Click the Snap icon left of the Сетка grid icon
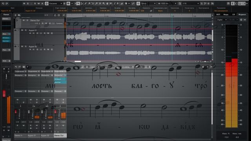The image size is (251, 141). click(x=133, y=4)
